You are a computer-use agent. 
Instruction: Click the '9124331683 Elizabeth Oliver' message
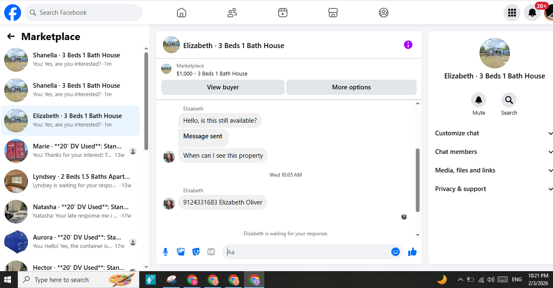[x=222, y=202]
